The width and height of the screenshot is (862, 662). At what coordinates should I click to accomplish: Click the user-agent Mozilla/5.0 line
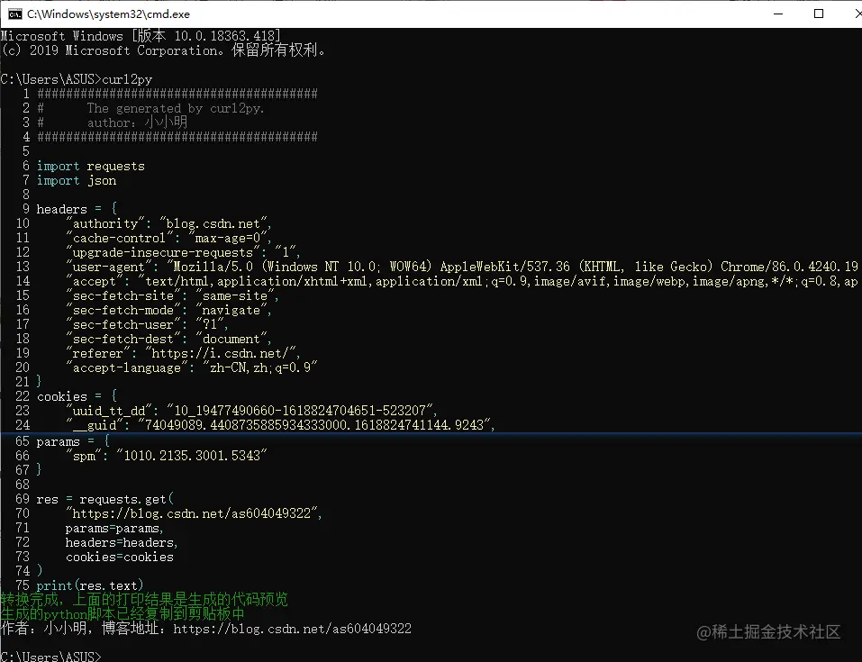point(462,267)
